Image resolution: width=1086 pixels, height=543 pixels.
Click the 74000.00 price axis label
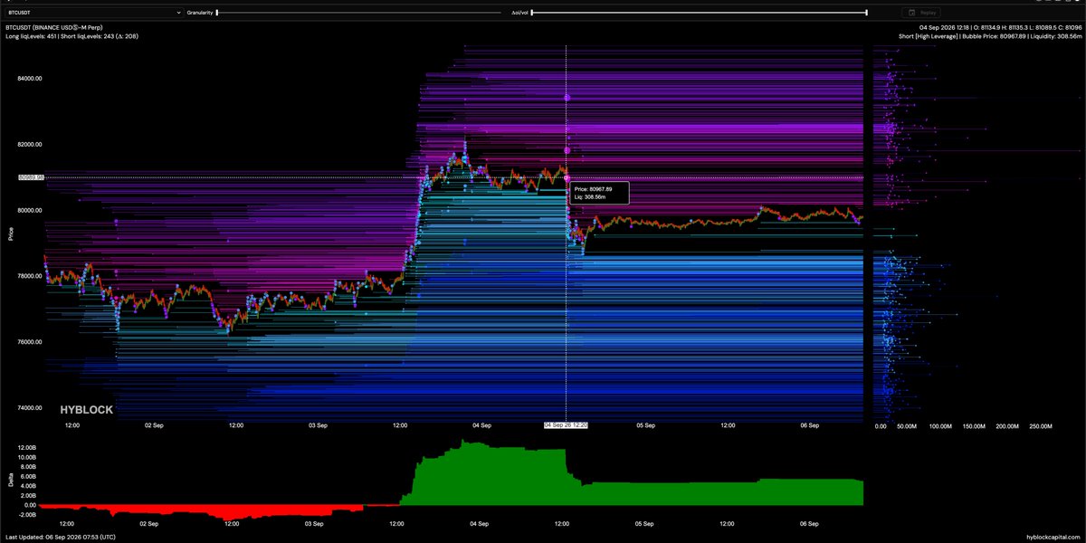click(x=30, y=408)
